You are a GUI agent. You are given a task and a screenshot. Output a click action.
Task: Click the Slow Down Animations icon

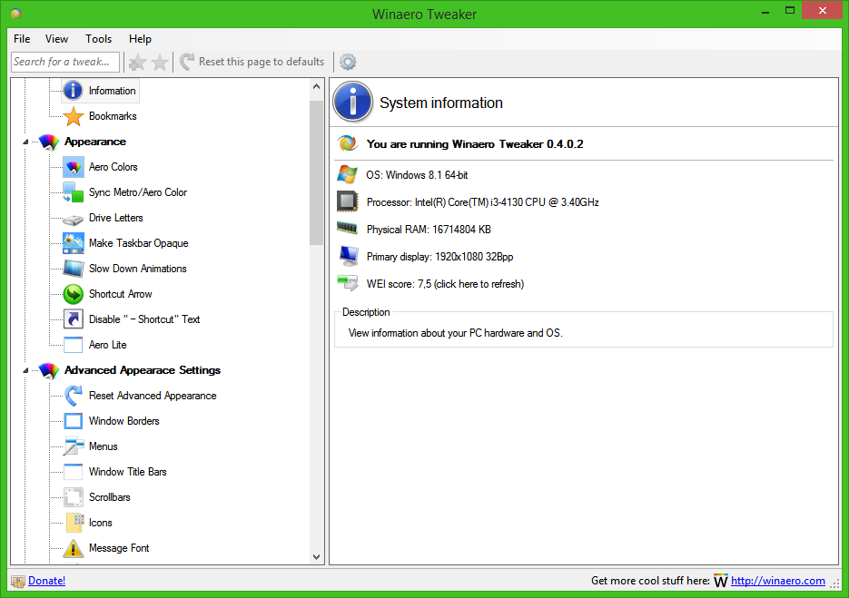(x=74, y=269)
